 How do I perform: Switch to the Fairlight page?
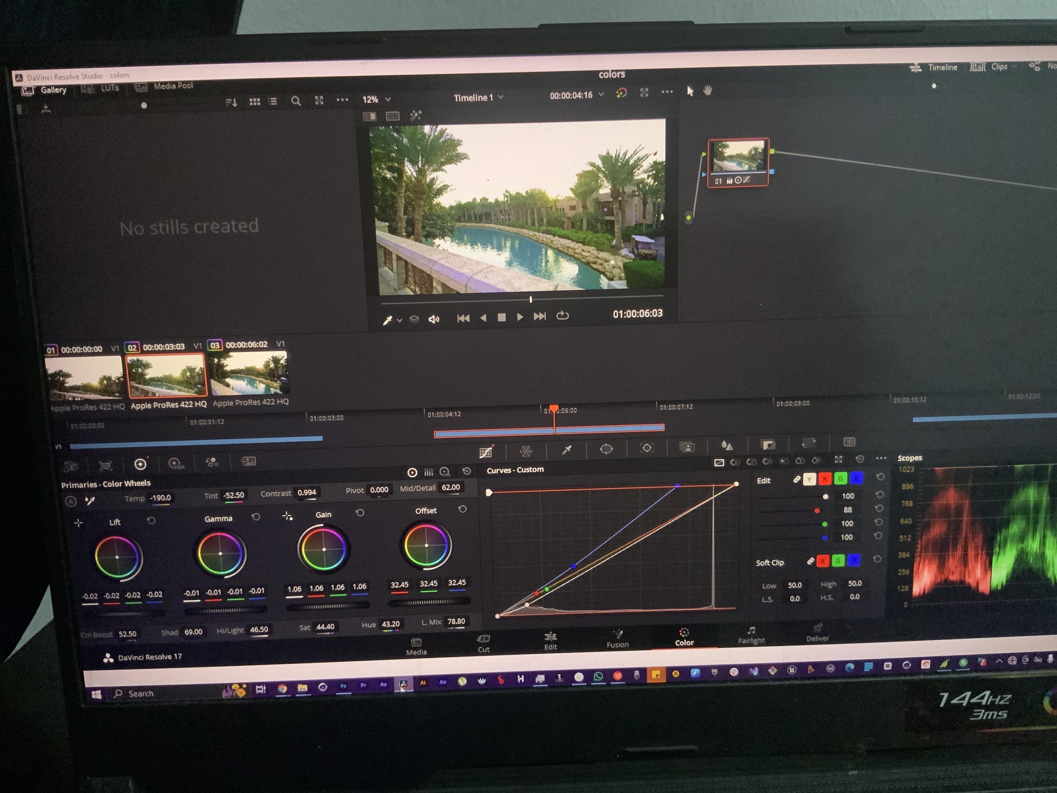coord(751,635)
